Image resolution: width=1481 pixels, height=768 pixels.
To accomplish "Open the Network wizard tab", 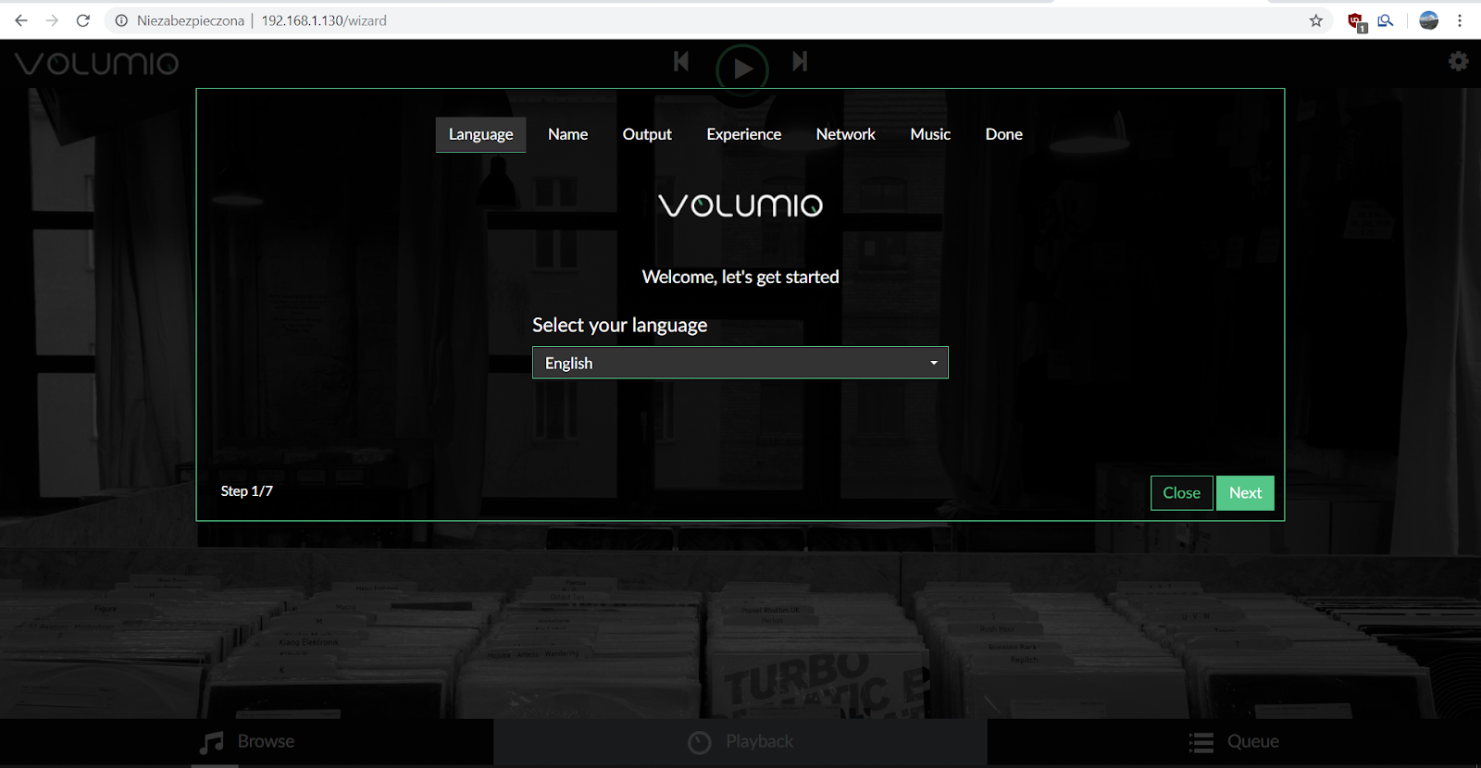I will 846,134.
